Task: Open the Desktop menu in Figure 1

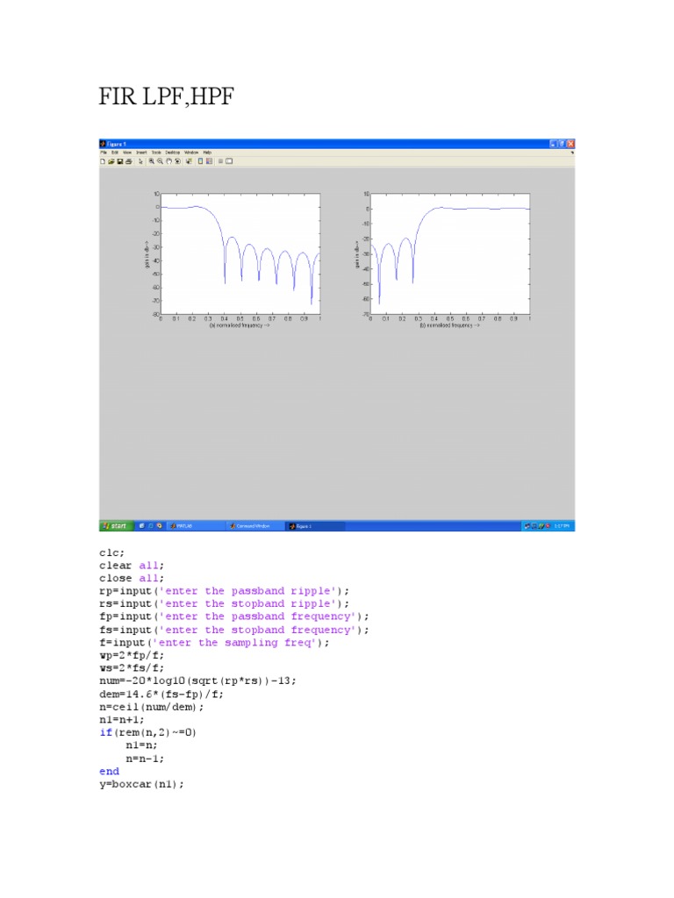Action: 173,153
